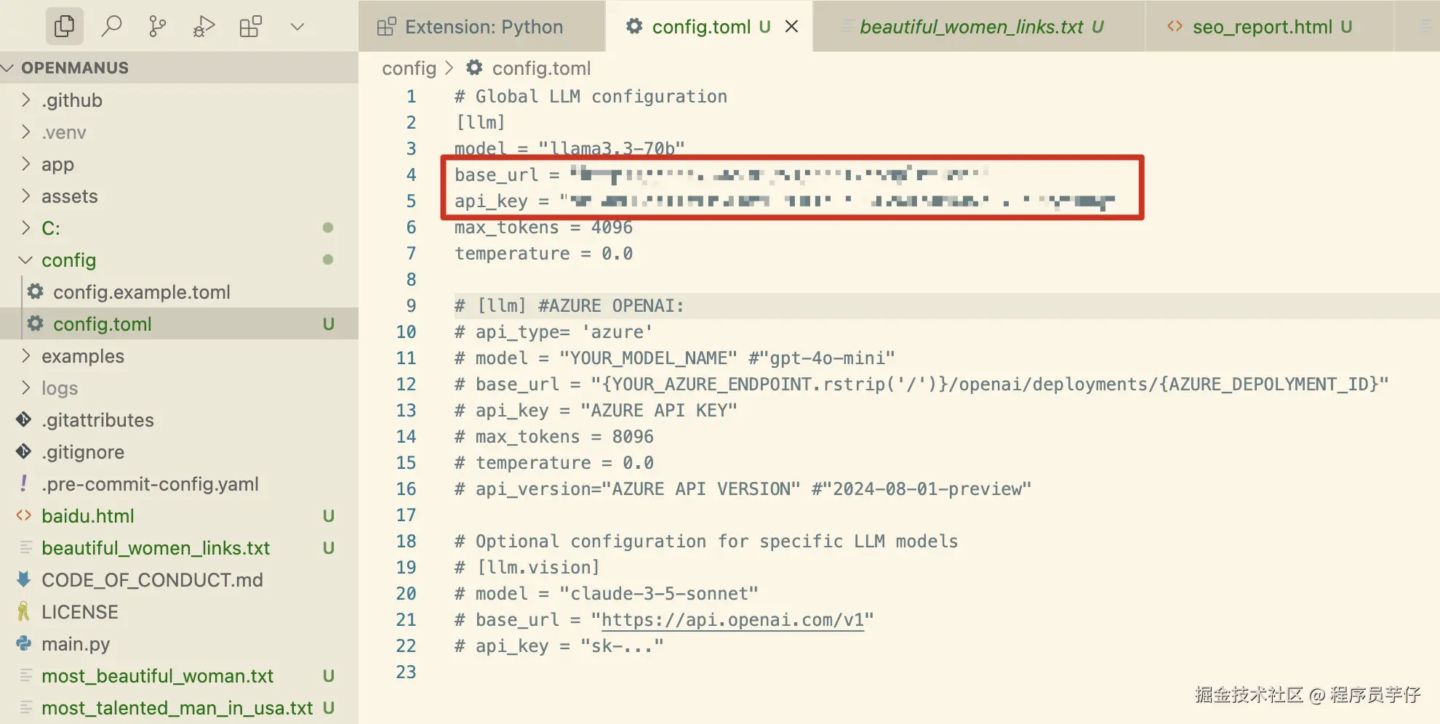Open .pre-commit-config.yaml file
This screenshot has height=724, width=1440.
[x=179, y=484]
